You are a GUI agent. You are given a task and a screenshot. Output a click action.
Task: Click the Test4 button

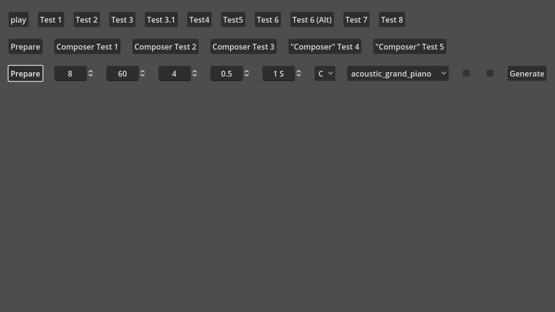pyautogui.click(x=199, y=20)
